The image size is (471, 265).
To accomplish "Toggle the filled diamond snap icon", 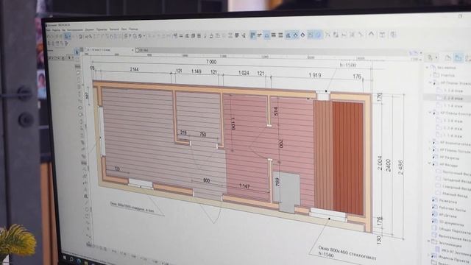I will 296,35.
